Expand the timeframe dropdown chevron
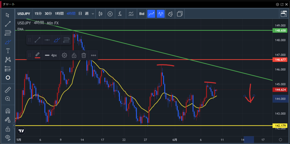 (93, 14)
